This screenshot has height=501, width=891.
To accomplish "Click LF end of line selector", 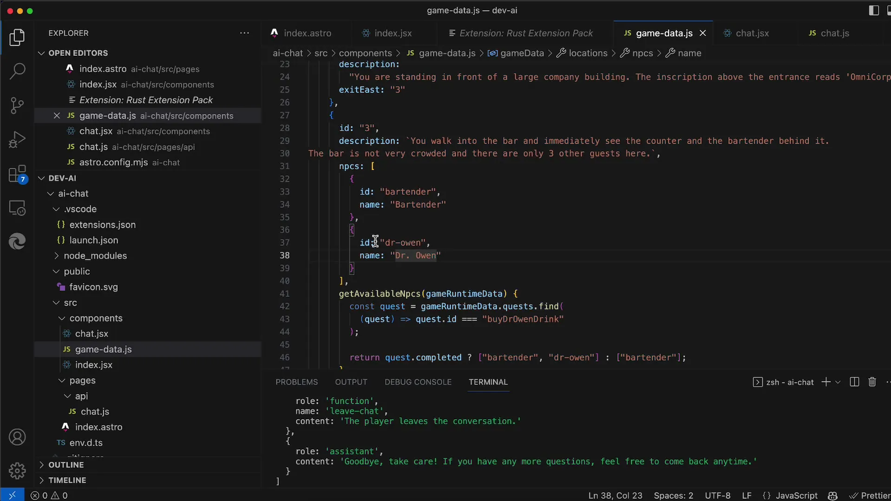I will (747, 495).
